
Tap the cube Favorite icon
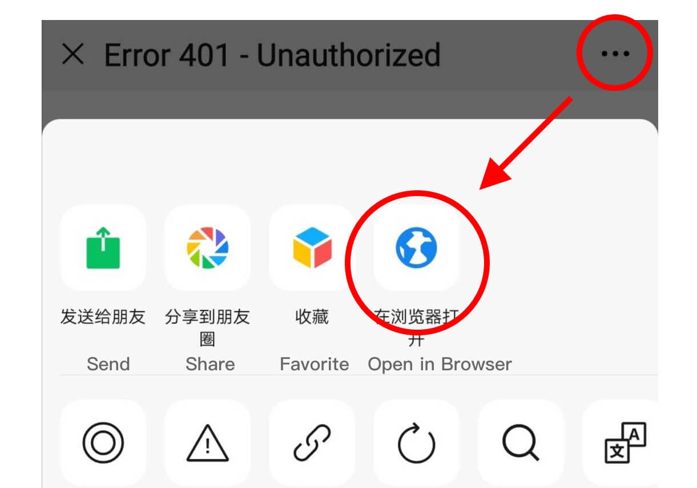click(312, 248)
